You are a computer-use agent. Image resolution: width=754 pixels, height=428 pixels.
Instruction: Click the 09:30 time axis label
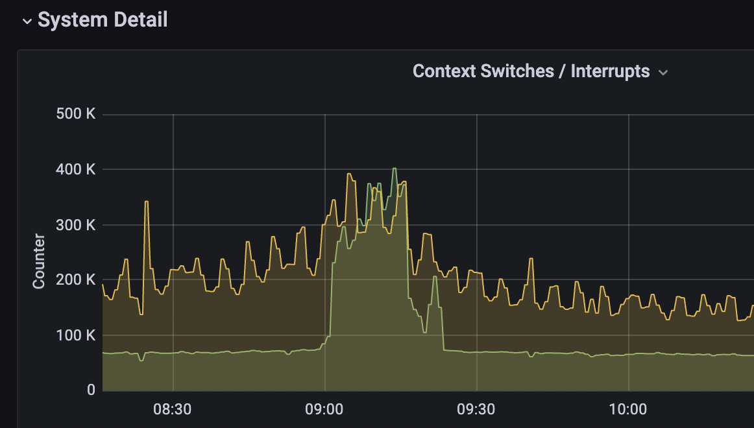click(x=476, y=410)
